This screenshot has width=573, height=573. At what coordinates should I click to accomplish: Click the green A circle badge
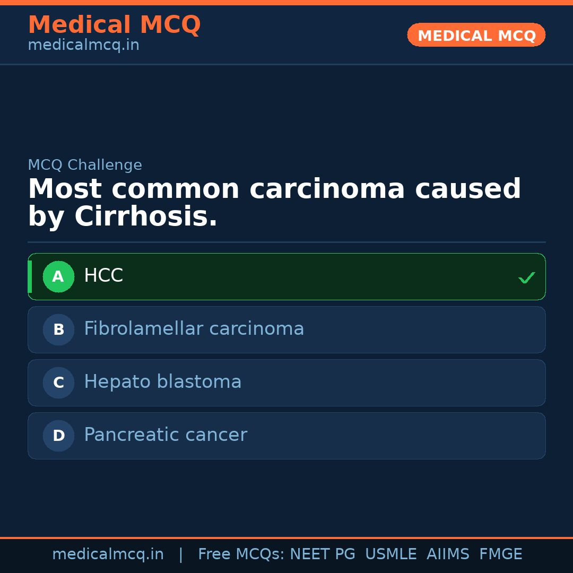[x=58, y=276]
